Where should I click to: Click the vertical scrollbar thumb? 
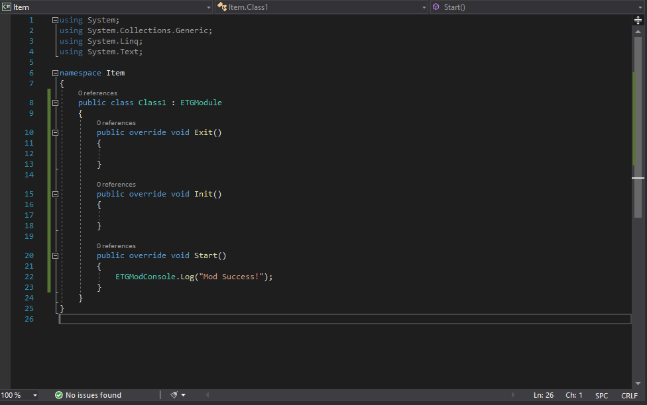[638, 128]
